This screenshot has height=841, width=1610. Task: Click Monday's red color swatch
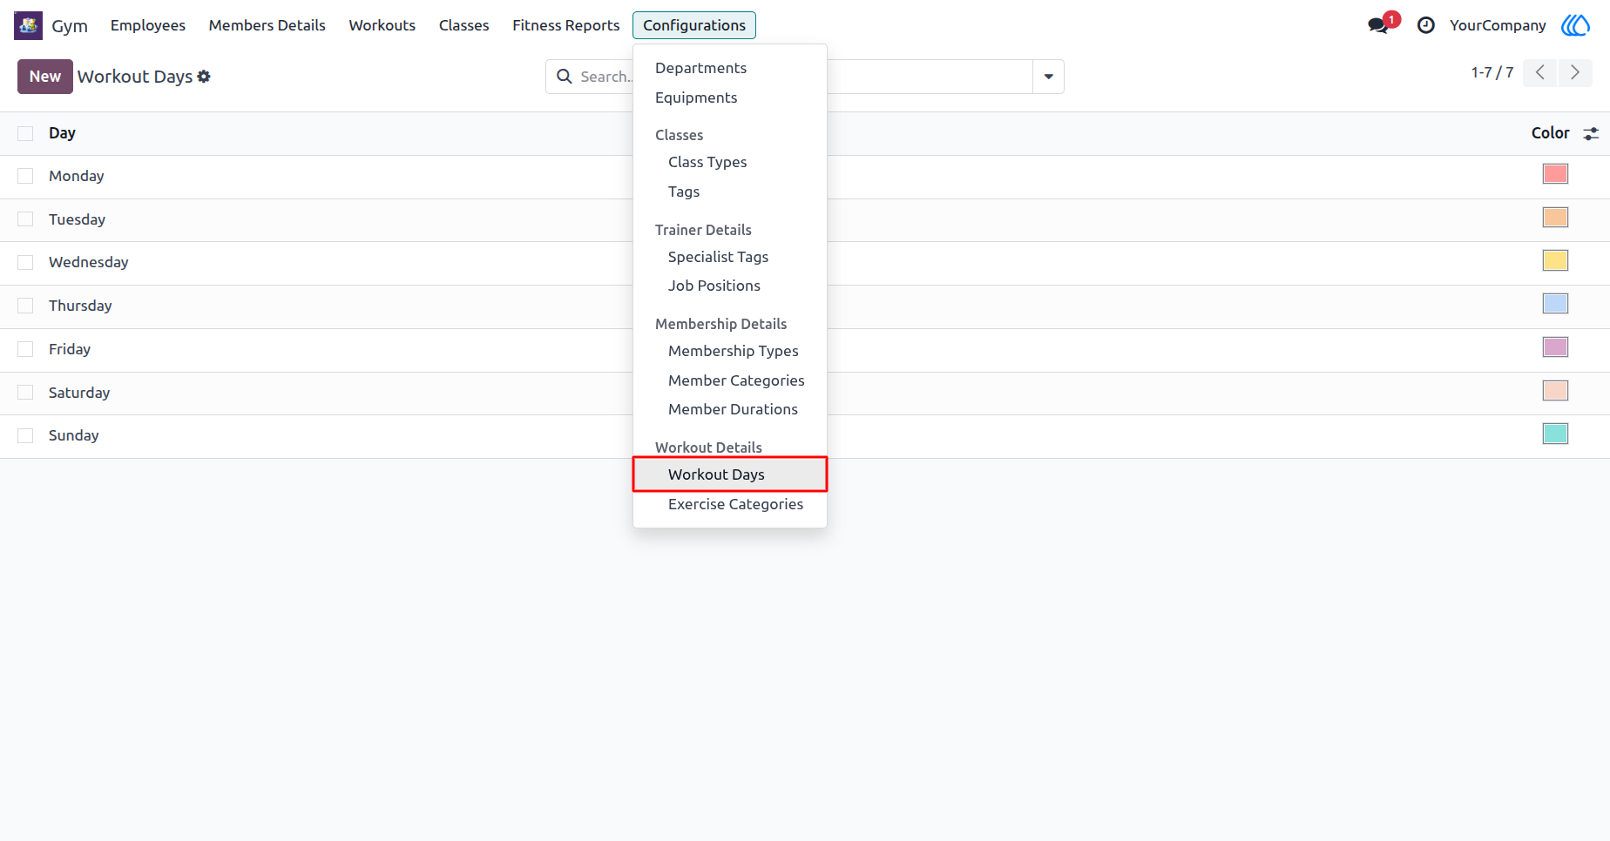pyautogui.click(x=1555, y=174)
